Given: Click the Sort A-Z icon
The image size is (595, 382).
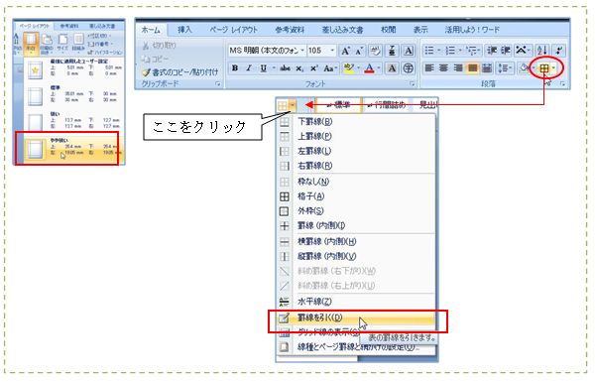Looking at the screenshot, I should tap(541, 51).
